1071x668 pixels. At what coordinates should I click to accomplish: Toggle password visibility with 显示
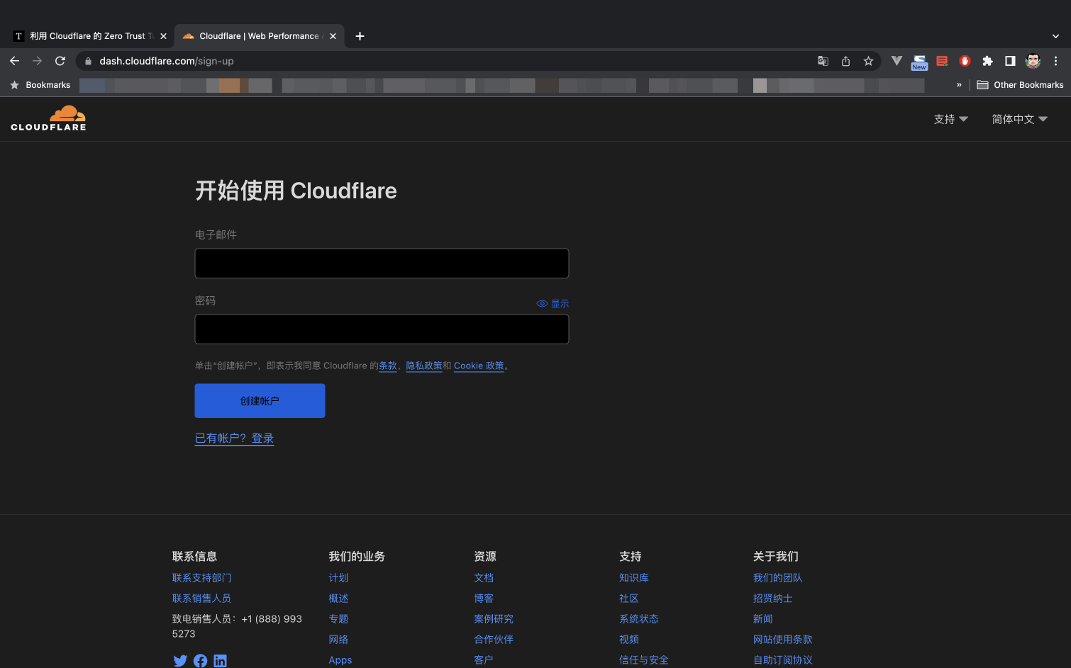553,303
